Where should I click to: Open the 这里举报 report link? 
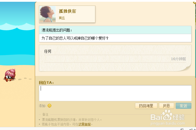click(x=85, y=124)
